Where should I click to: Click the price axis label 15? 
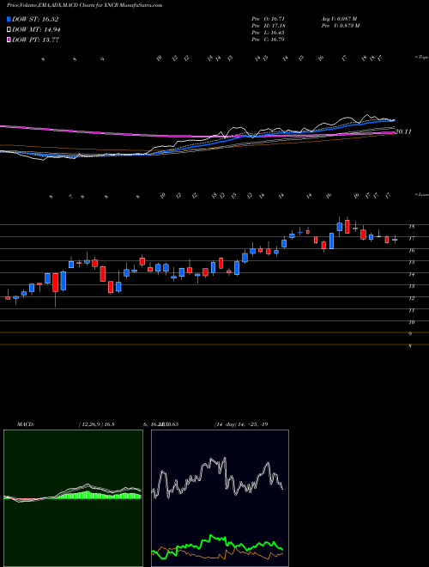click(x=411, y=263)
